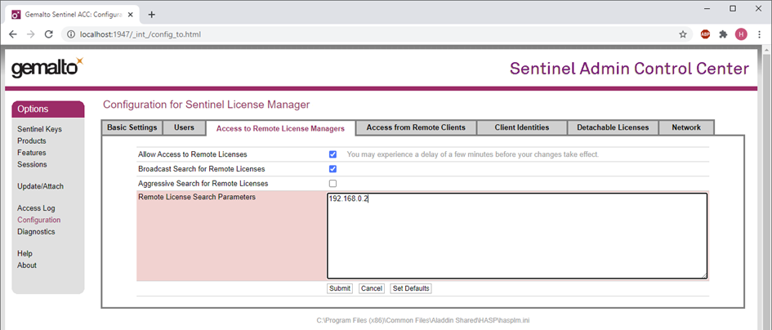Open Sentinel Keys in the Options sidebar
The image size is (772, 330).
coord(39,129)
